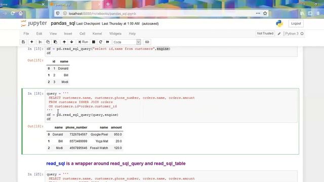Click the tracking protection shield icon
Viewport: 324px width, 182px height.
pyautogui.click(x=58, y=14)
